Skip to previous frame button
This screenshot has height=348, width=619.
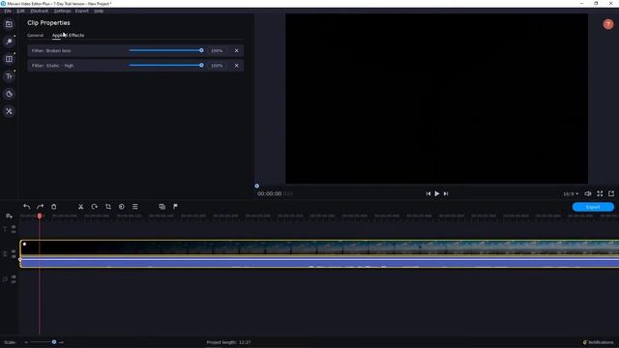click(427, 193)
